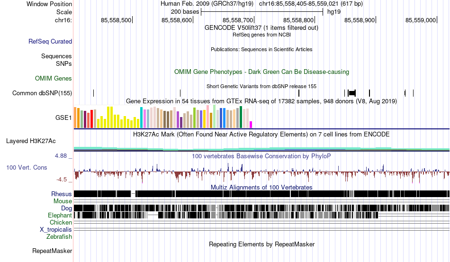Select the Zebrafish species label
The height and width of the screenshot is (262, 450).
point(59,237)
